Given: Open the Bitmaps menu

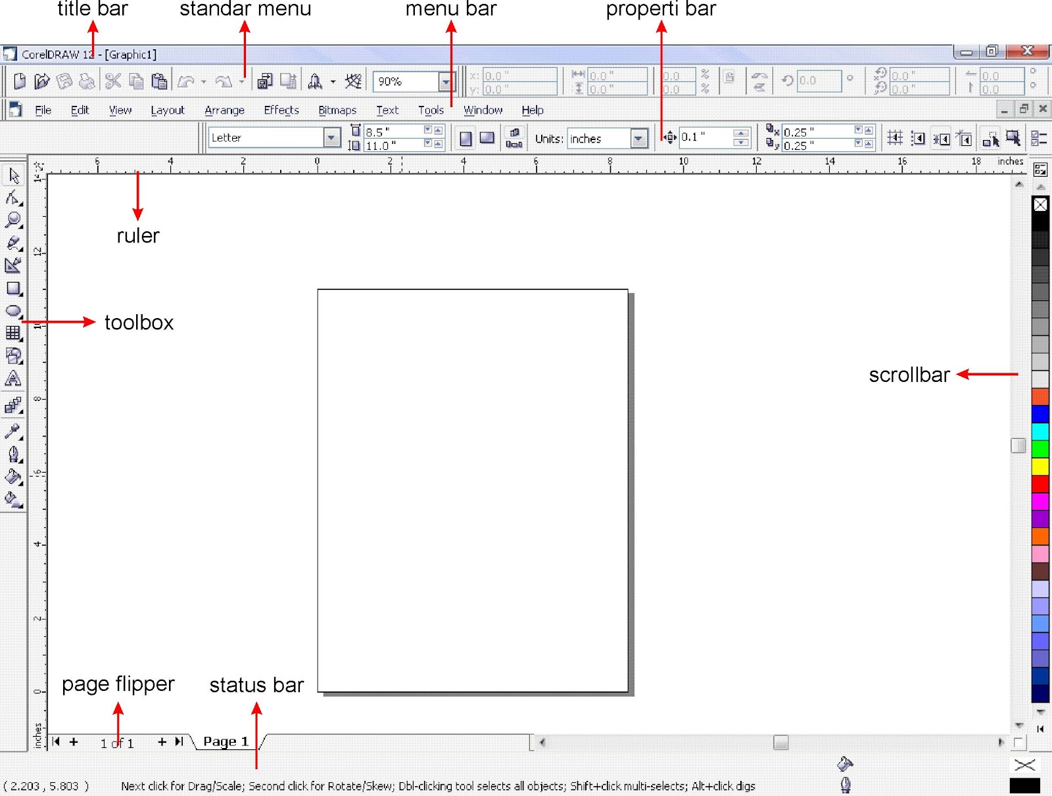Looking at the screenshot, I should point(337,110).
